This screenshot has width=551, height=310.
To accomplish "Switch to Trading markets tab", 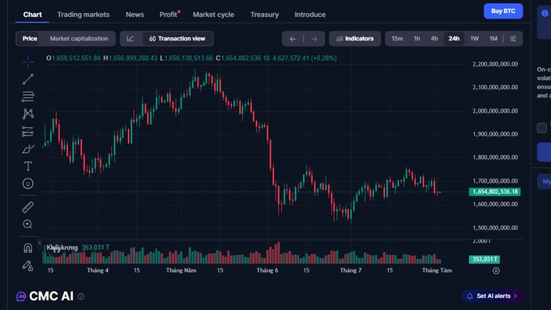I will [x=83, y=15].
